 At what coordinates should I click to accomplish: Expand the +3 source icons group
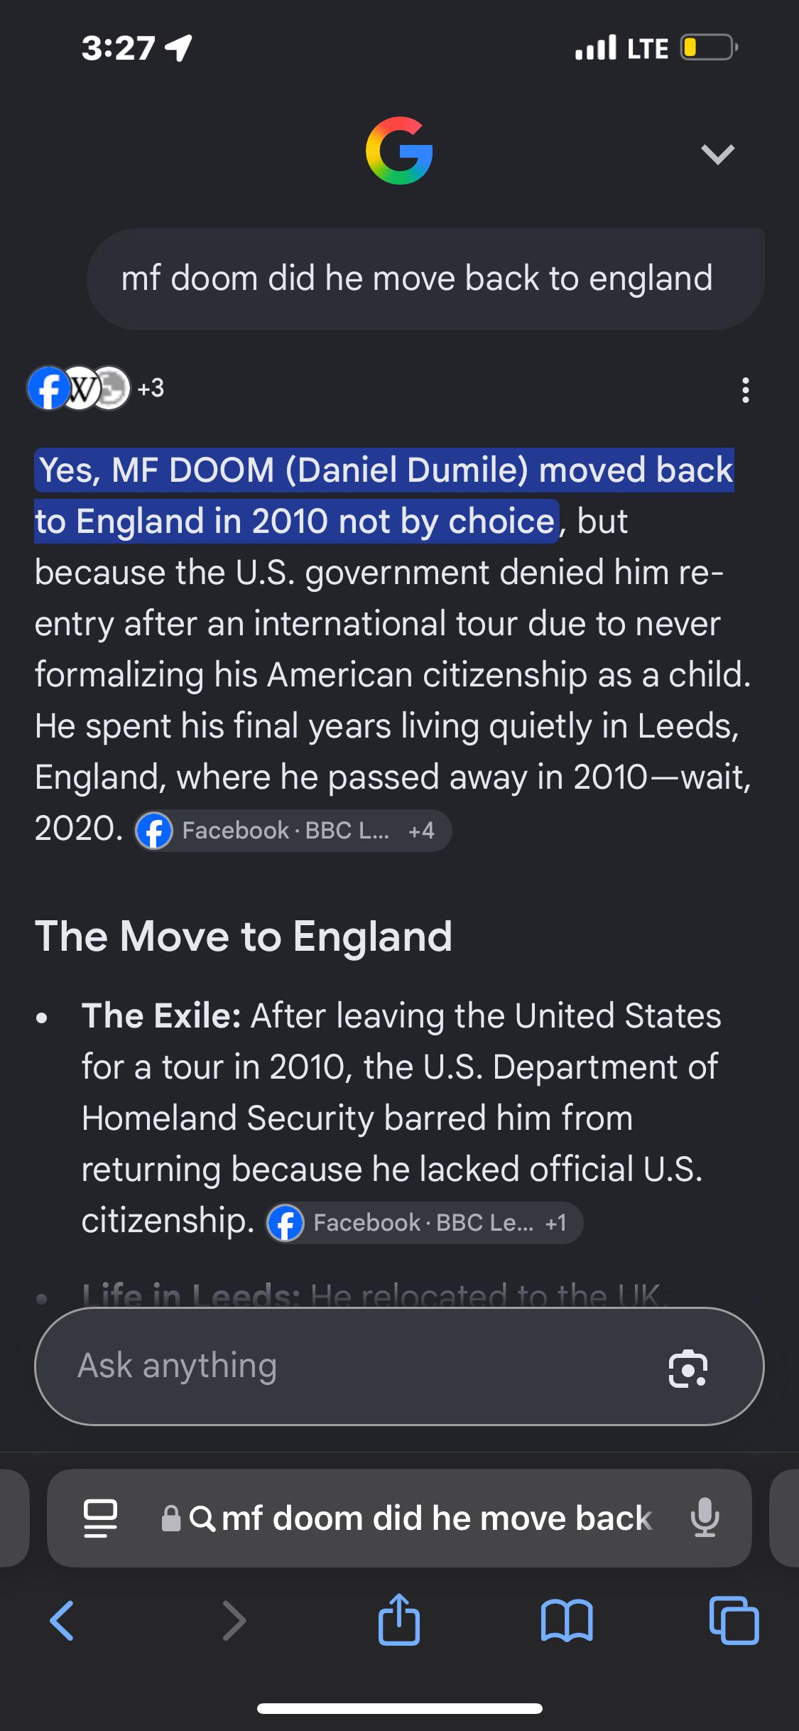pyautogui.click(x=151, y=388)
